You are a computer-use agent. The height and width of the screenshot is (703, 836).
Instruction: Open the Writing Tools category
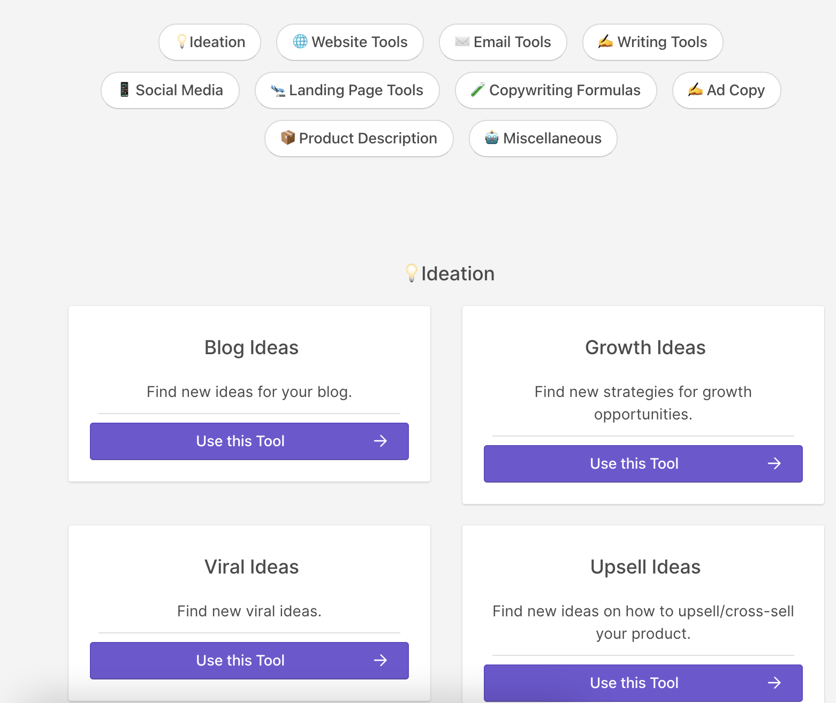coord(652,42)
